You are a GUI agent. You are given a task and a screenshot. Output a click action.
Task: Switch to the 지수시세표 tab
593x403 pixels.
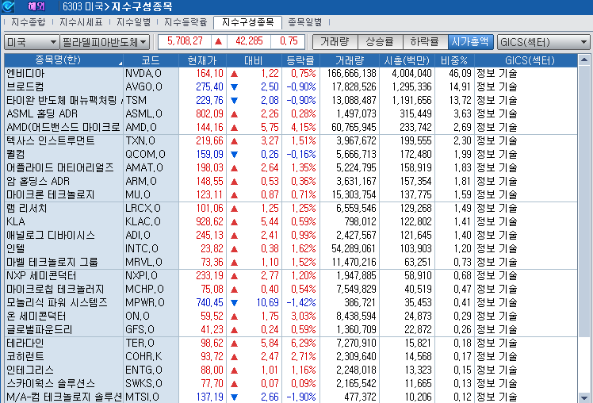[81, 22]
